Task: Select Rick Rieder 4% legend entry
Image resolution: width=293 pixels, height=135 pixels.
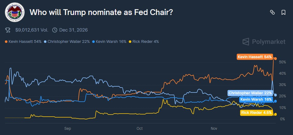Action: [144, 41]
